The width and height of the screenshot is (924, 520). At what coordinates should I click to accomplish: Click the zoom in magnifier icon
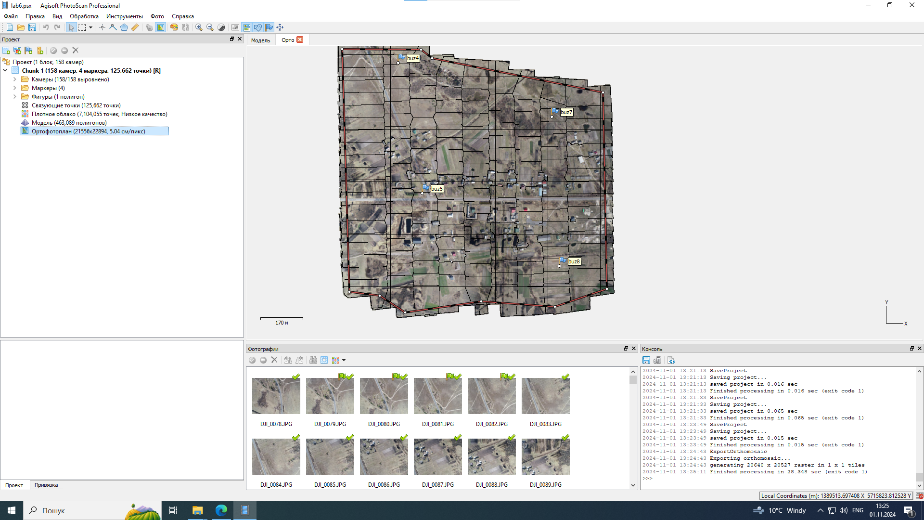click(x=199, y=27)
